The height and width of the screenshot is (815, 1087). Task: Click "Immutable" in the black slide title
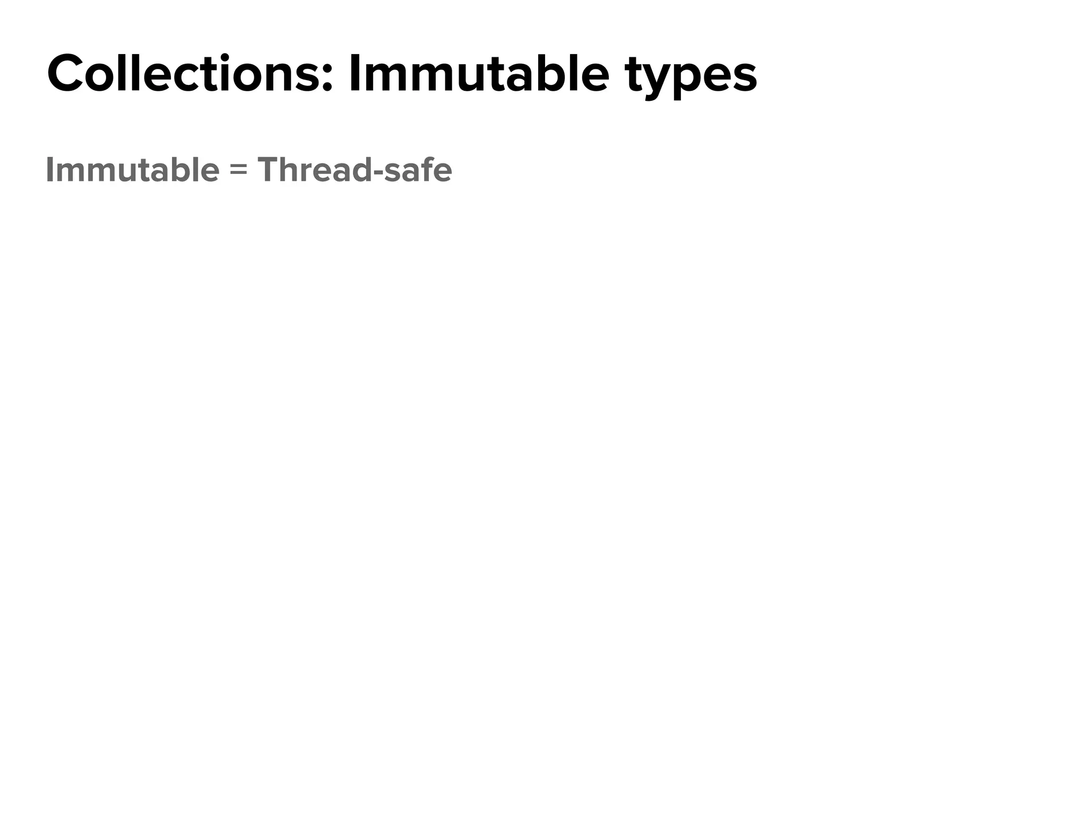pos(478,74)
